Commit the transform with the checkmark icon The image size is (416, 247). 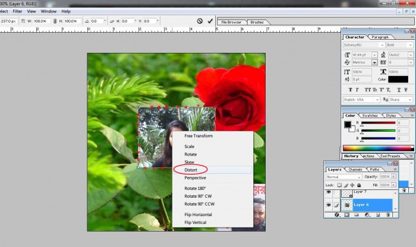210,21
